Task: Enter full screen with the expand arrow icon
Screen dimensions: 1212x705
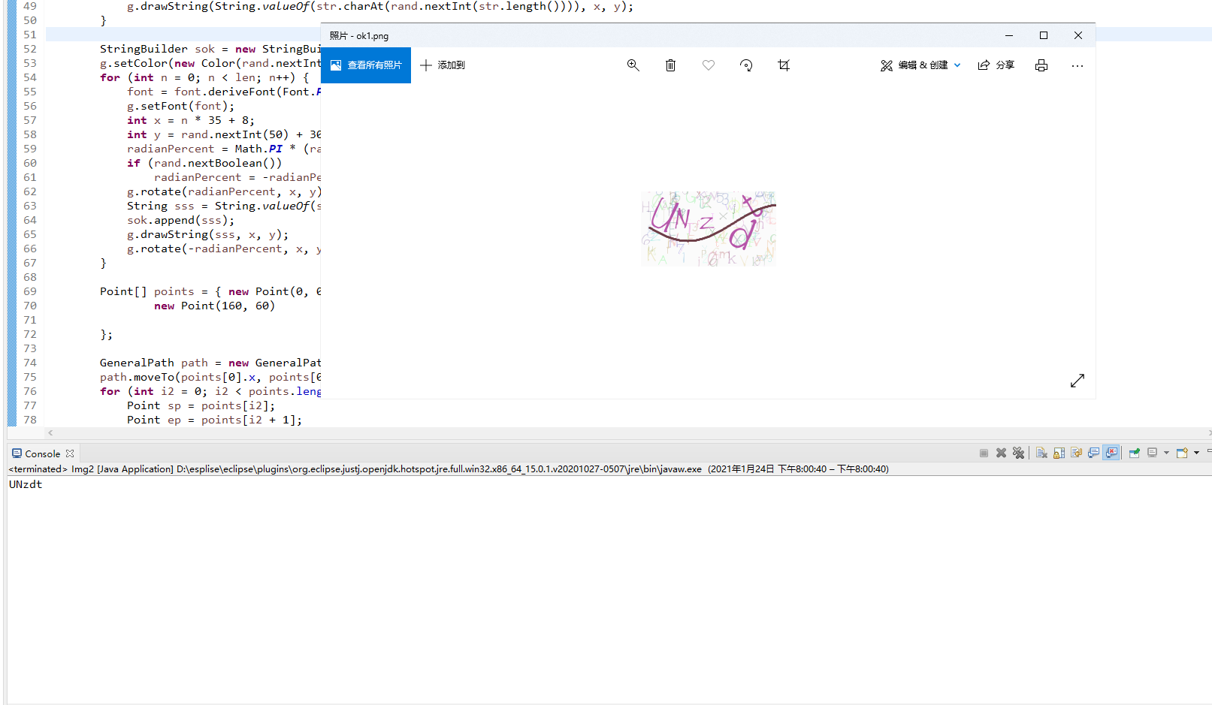Action: click(1077, 381)
